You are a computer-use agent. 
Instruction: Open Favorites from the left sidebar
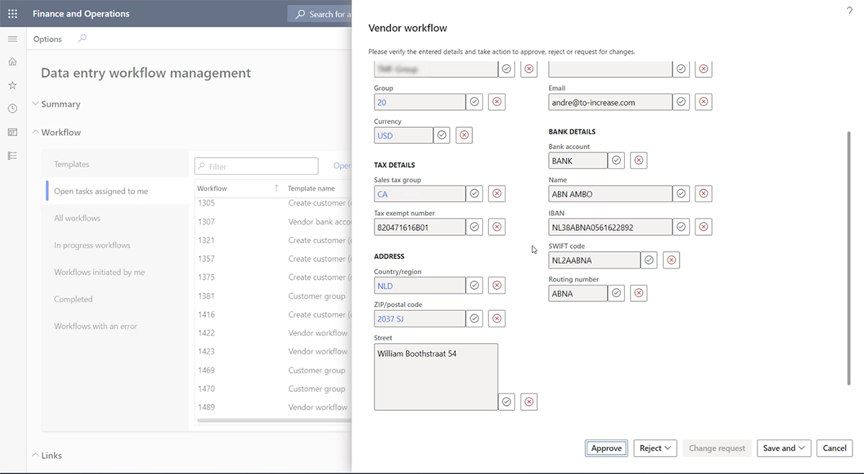pos(12,84)
